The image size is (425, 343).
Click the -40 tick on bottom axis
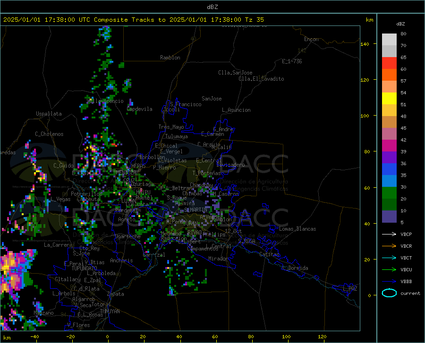(34, 336)
